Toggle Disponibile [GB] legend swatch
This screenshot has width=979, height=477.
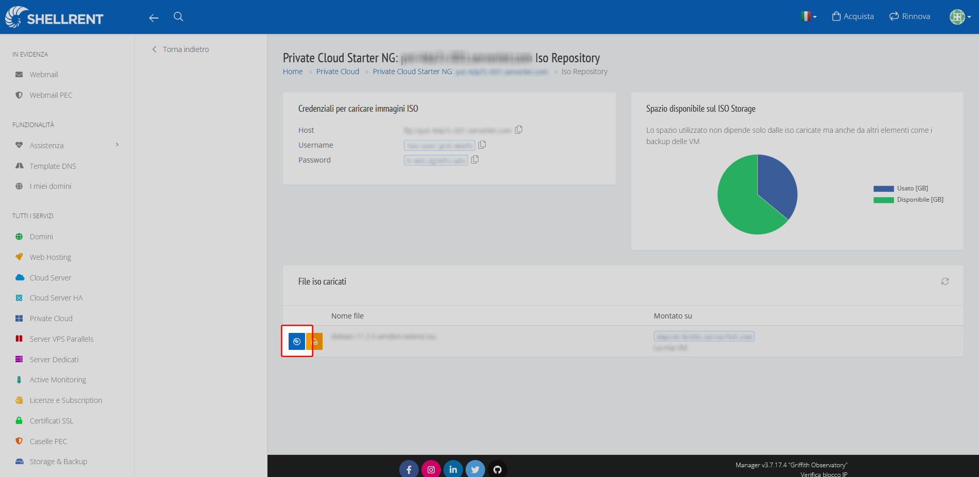pyautogui.click(x=883, y=200)
